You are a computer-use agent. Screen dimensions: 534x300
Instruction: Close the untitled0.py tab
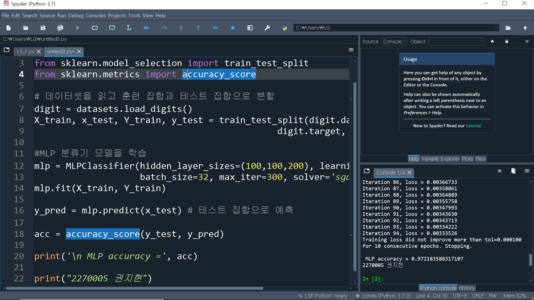(79, 52)
